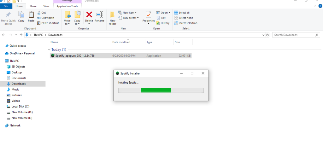The width and height of the screenshot is (323, 163).
Task: Open the Pictures folder
Action: pos(15,95)
